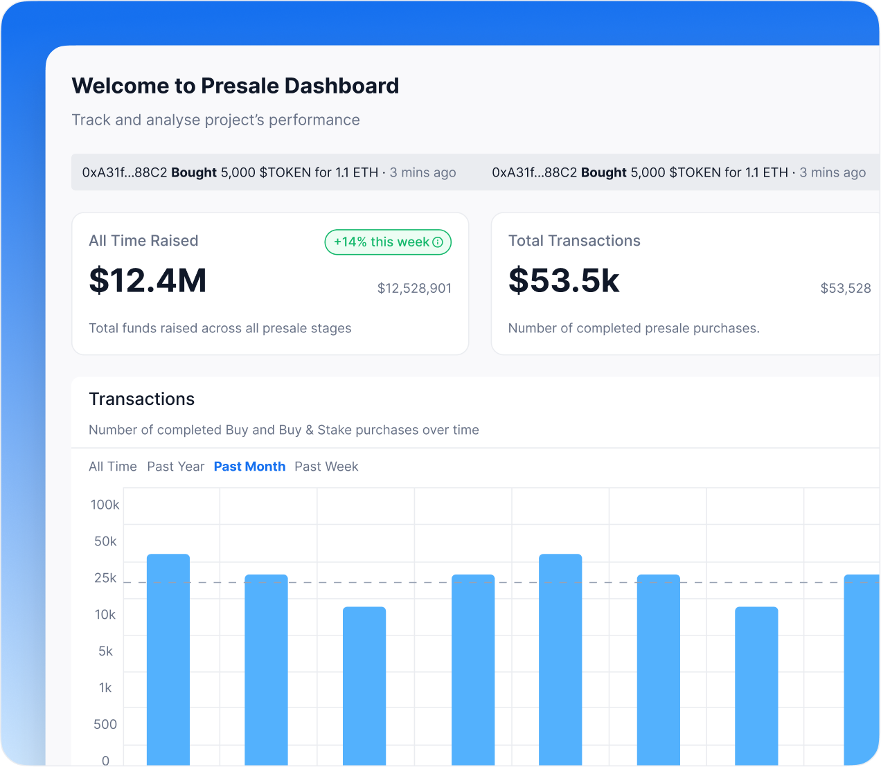
Task: Click the 5k y-axis label
Action: (105, 651)
